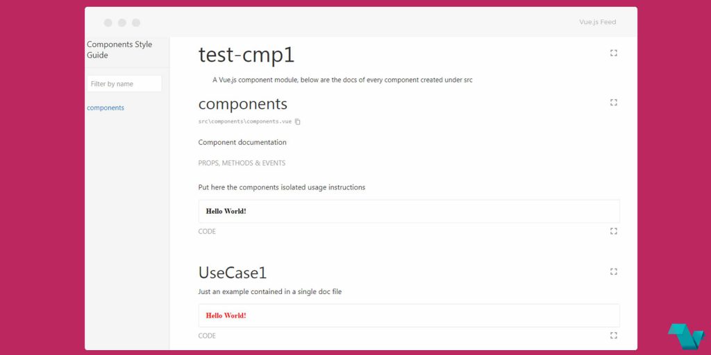Click the Components Style Guide title
Viewport: 711px width, 355px height.
coord(119,50)
